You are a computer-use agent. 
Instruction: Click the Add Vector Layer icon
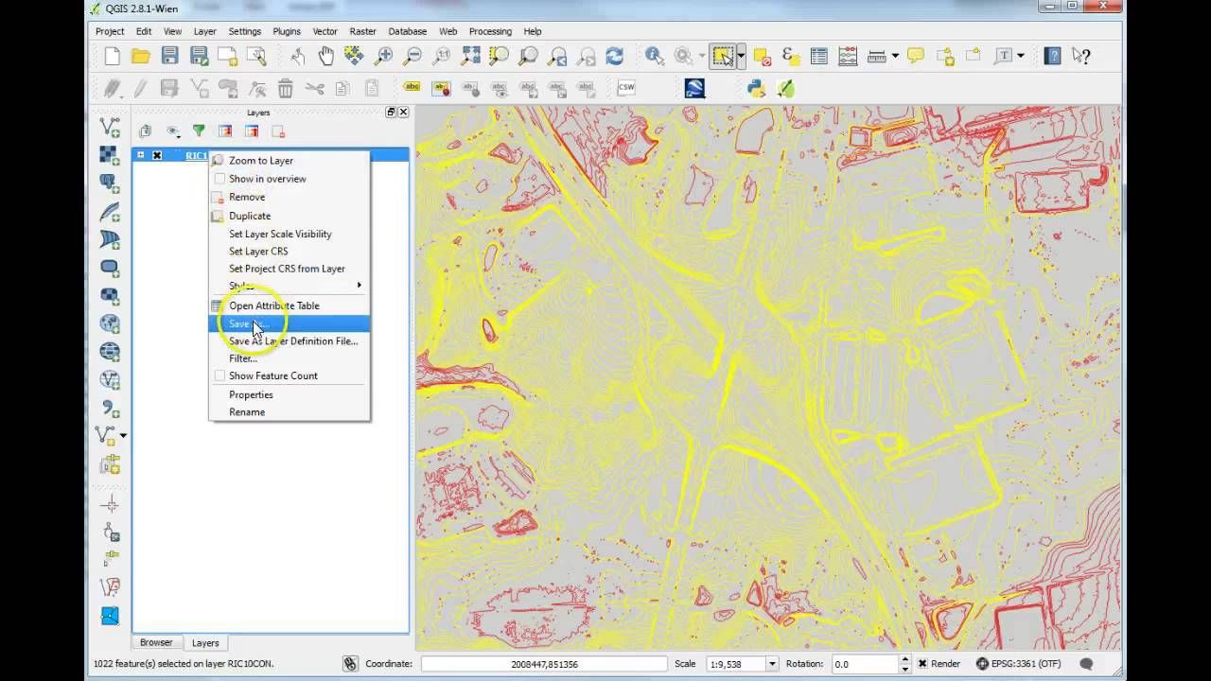pyautogui.click(x=110, y=127)
